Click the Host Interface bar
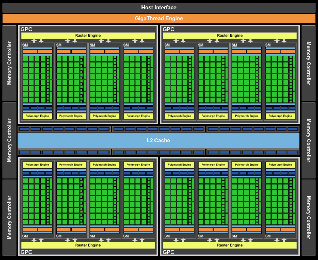Image resolution: width=318 pixels, height=260 pixels. [159, 7]
